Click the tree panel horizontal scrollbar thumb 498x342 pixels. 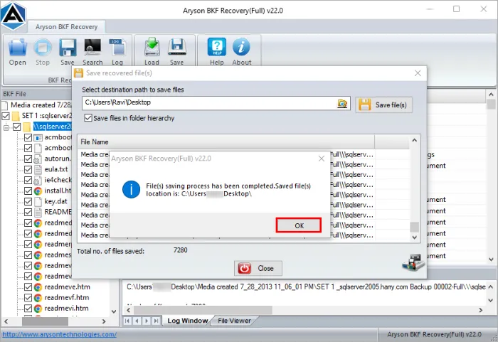45,321
